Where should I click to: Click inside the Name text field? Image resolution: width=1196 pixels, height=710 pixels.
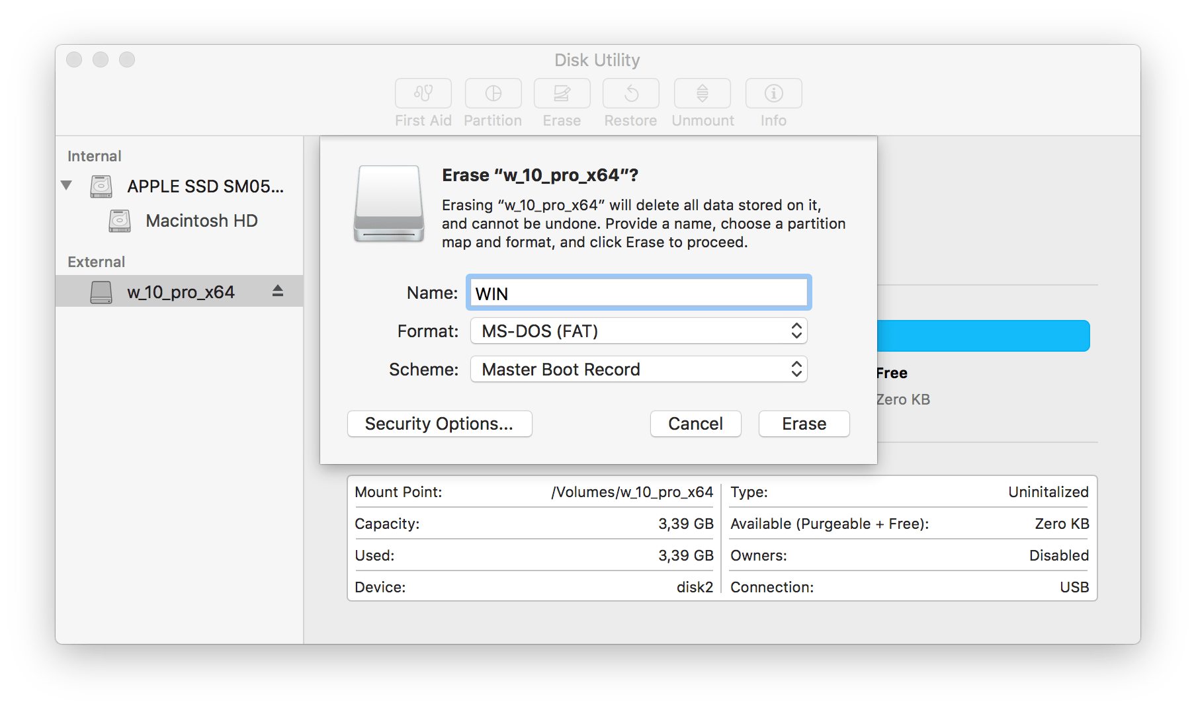pyautogui.click(x=638, y=292)
